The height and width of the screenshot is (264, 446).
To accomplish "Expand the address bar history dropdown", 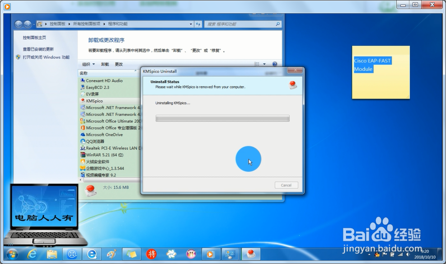I will [x=191, y=24].
